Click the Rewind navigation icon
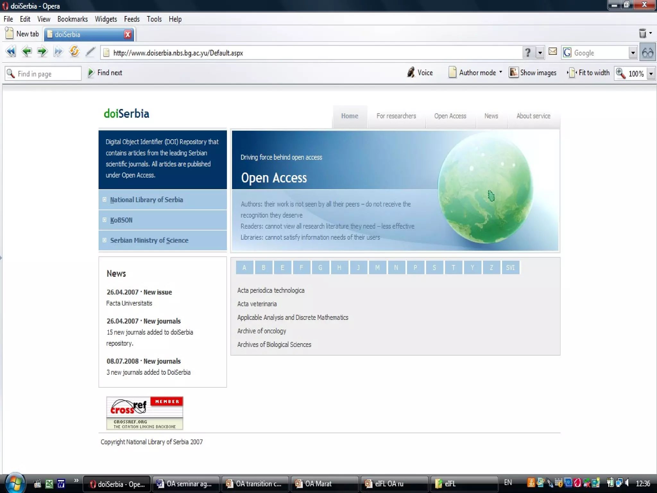Viewport: 657px width, 493px height. [11, 51]
